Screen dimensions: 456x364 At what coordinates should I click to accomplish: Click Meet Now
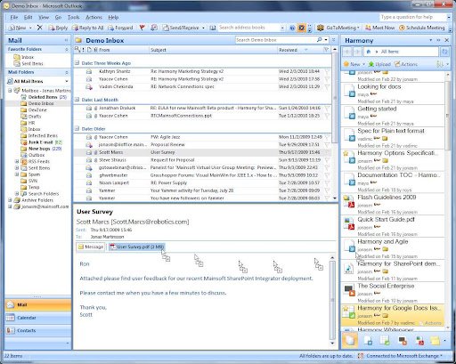379,28
